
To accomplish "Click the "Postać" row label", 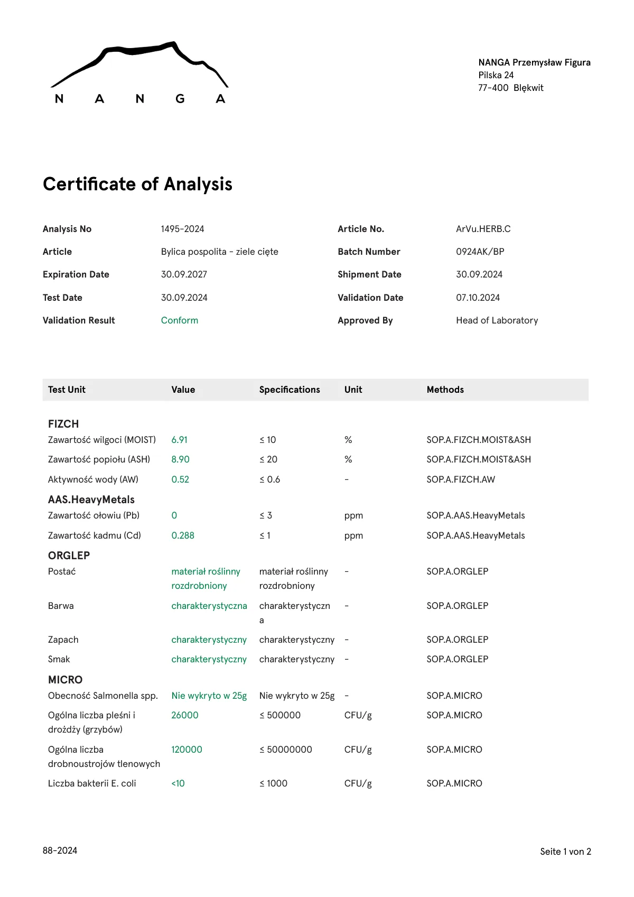I will pyautogui.click(x=62, y=571).
